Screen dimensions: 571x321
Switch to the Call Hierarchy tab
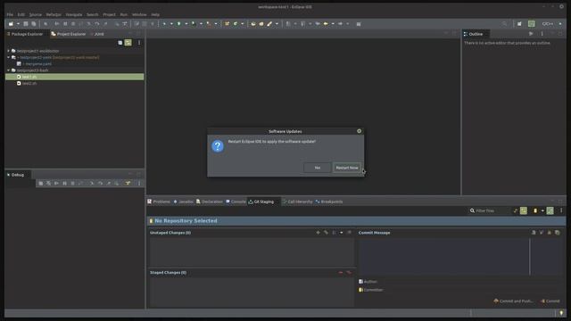297,202
